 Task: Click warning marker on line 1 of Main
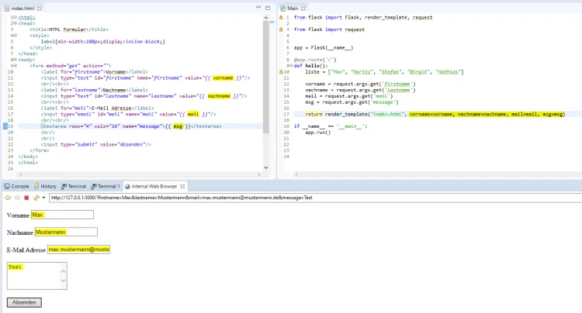click(x=281, y=17)
